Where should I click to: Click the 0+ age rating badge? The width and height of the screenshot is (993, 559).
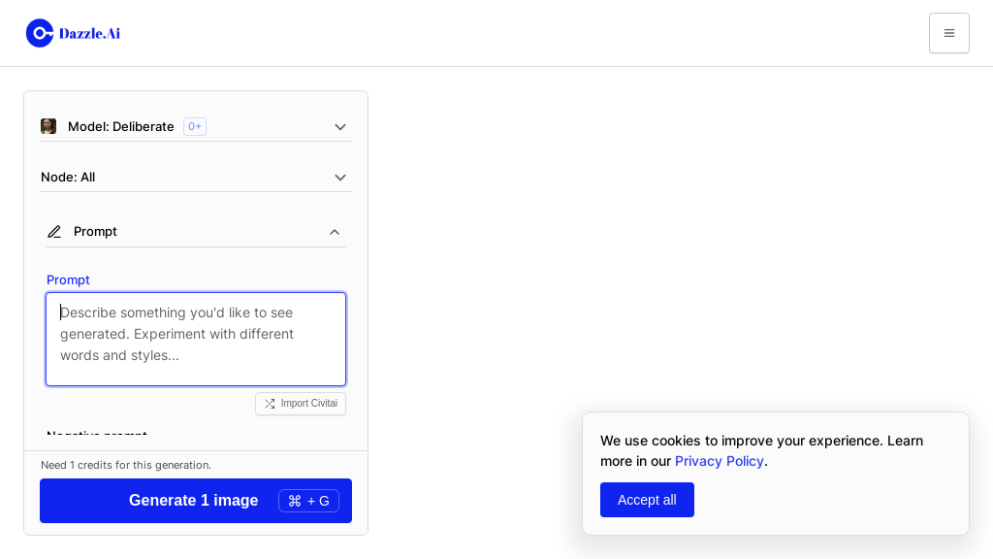(195, 126)
